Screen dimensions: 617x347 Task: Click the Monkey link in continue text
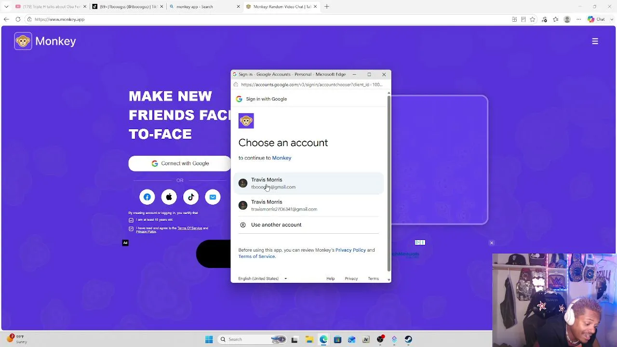coord(282,158)
